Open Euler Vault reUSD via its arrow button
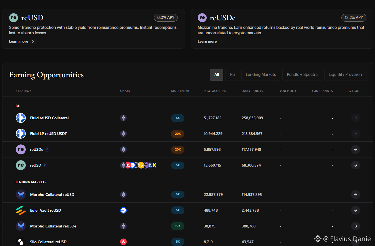Screen dimensions: 375x246 tap(356, 210)
